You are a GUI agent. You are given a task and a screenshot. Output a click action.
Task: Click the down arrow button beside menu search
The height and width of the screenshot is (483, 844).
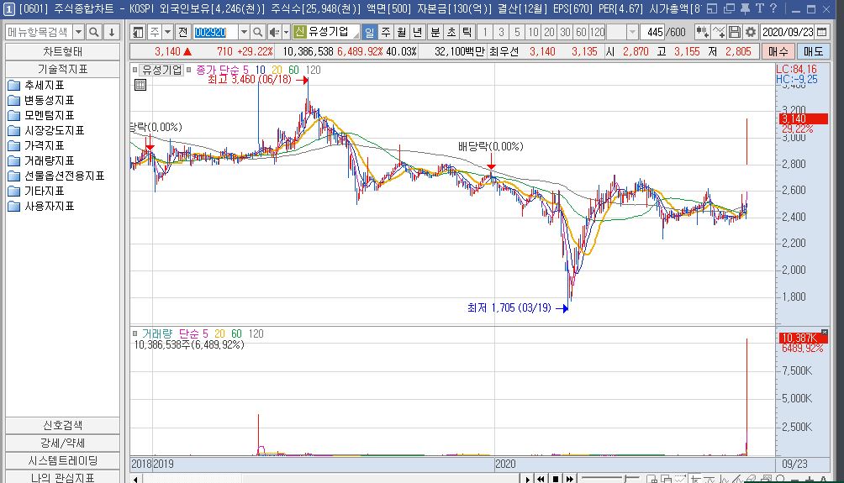click(112, 32)
